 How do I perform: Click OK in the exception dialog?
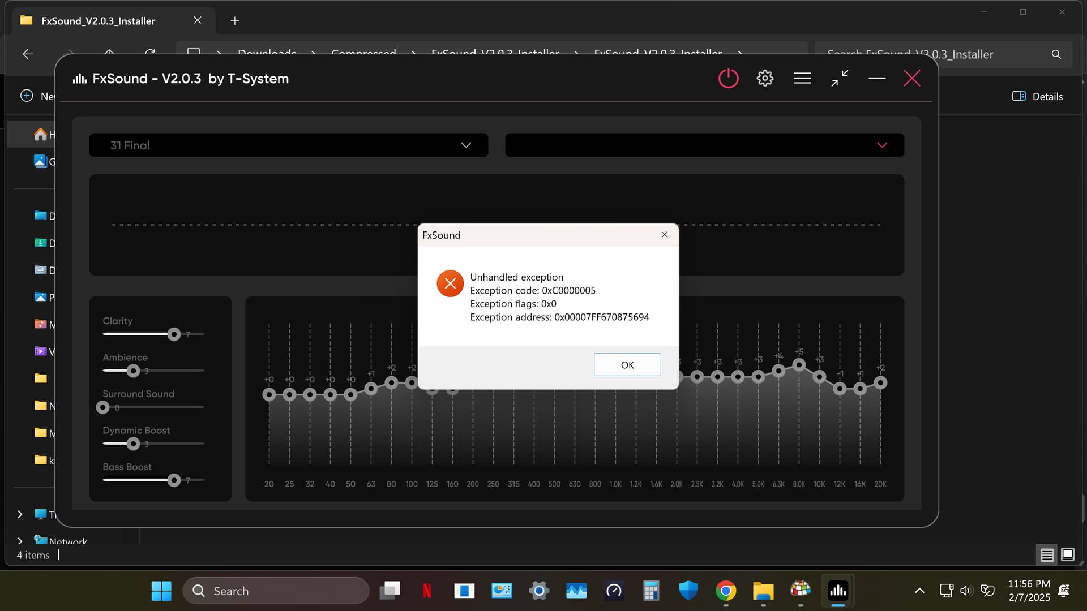point(627,365)
